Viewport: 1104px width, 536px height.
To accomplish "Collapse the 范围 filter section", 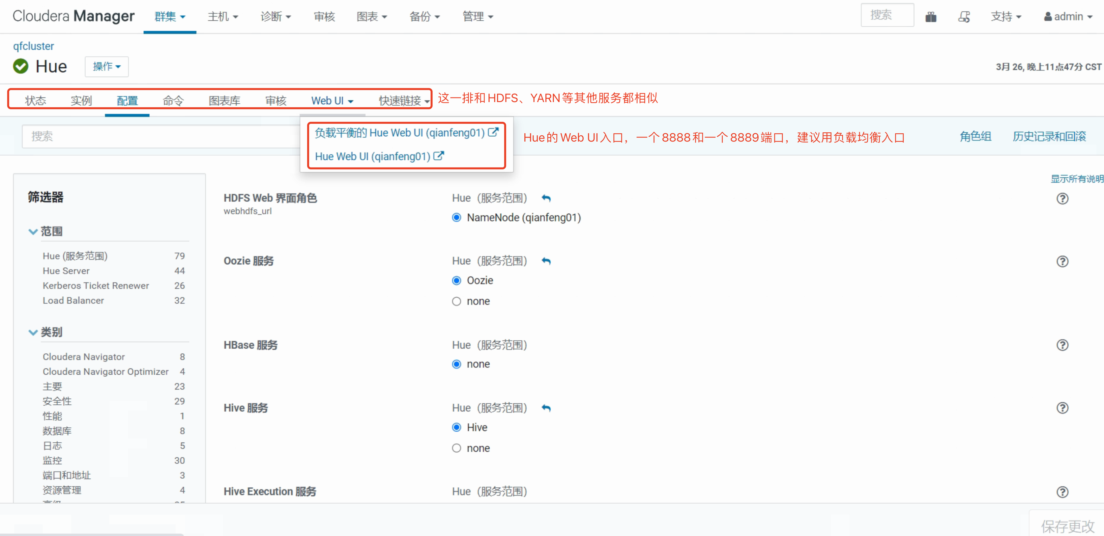I will (33, 231).
